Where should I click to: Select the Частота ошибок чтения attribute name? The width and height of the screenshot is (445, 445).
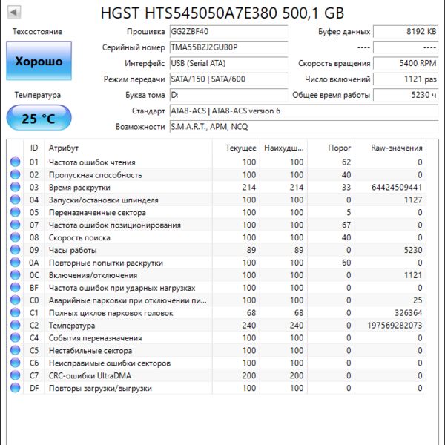[92, 162]
